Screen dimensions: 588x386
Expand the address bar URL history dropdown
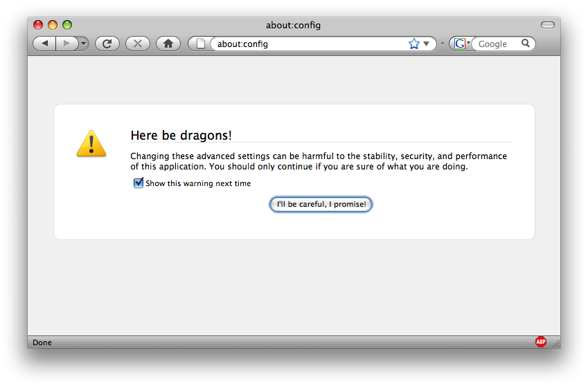(x=427, y=44)
